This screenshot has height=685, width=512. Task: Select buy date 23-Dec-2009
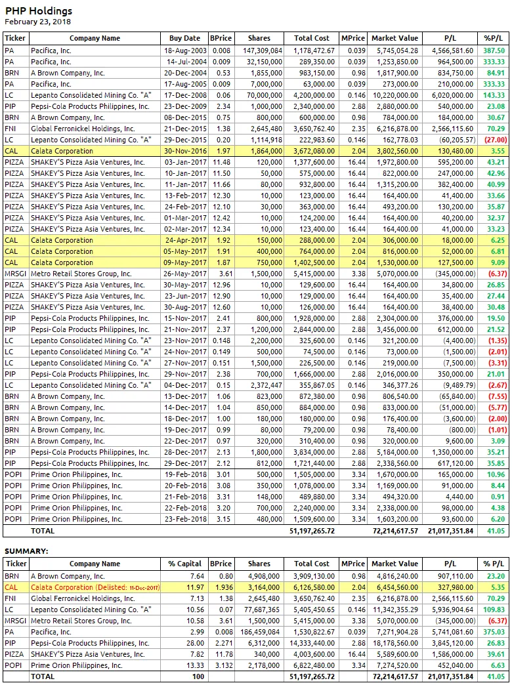tap(185, 106)
